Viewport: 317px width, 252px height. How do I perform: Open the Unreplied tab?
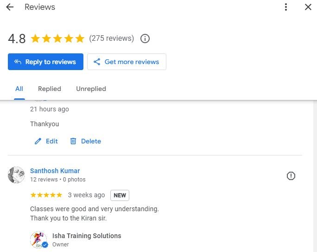(91, 89)
